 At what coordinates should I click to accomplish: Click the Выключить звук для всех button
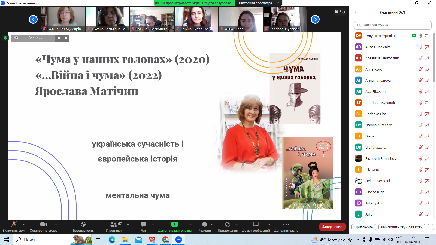coord(401,227)
